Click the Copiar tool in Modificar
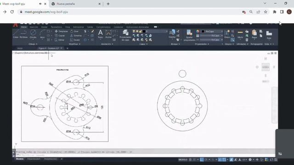This screenshot has width=294, height=165. point(60,36)
